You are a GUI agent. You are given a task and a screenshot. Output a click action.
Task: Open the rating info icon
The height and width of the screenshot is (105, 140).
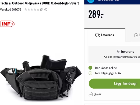pyautogui.click(x=46, y=9)
